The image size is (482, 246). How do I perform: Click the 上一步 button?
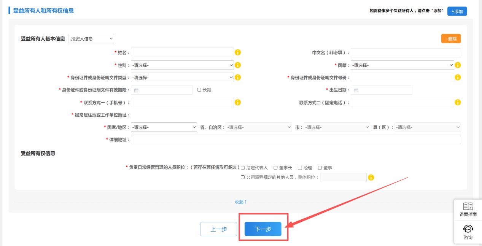(219, 229)
